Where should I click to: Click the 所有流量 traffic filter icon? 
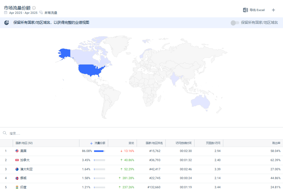coord(41,13)
